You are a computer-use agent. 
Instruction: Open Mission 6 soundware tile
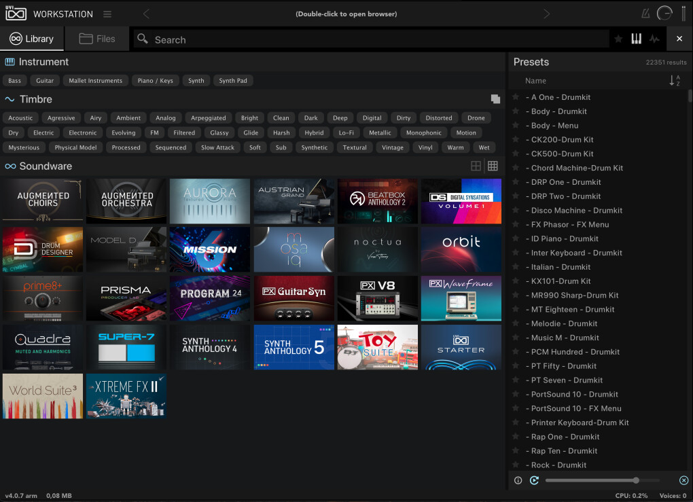pyautogui.click(x=210, y=249)
